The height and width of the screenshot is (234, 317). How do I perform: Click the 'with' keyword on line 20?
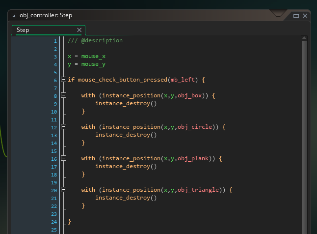click(88, 190)
